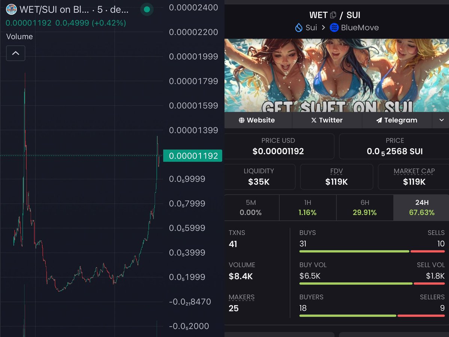Click the green buyers progress bar
449x337 pixels.
click(x=348, y=316)
